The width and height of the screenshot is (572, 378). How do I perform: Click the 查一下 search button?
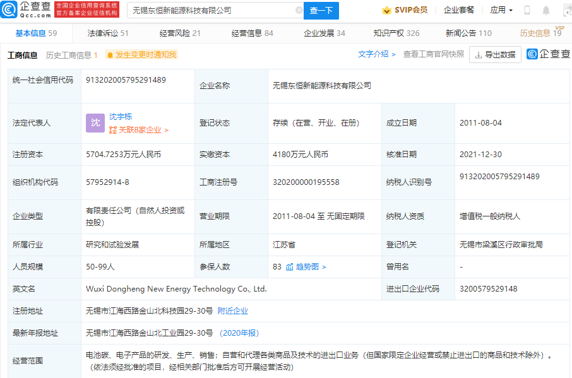[321, 10]
